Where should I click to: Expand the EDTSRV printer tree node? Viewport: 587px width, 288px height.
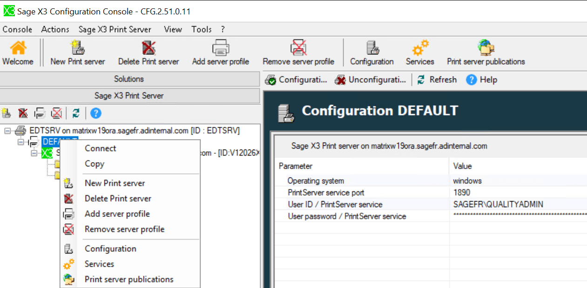coord(7,131)
